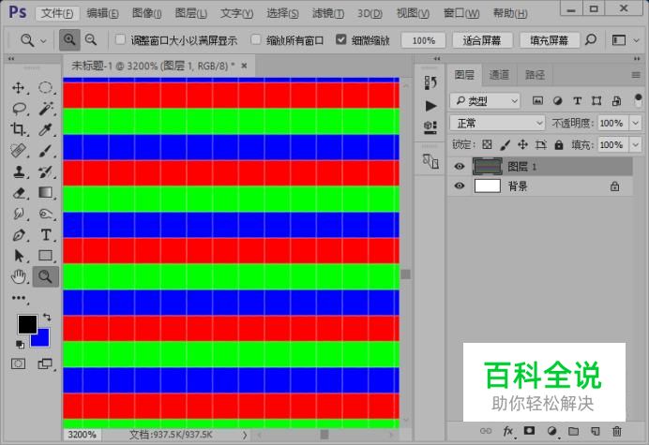Select the Clone Stamp tool

tap(18, 171)
